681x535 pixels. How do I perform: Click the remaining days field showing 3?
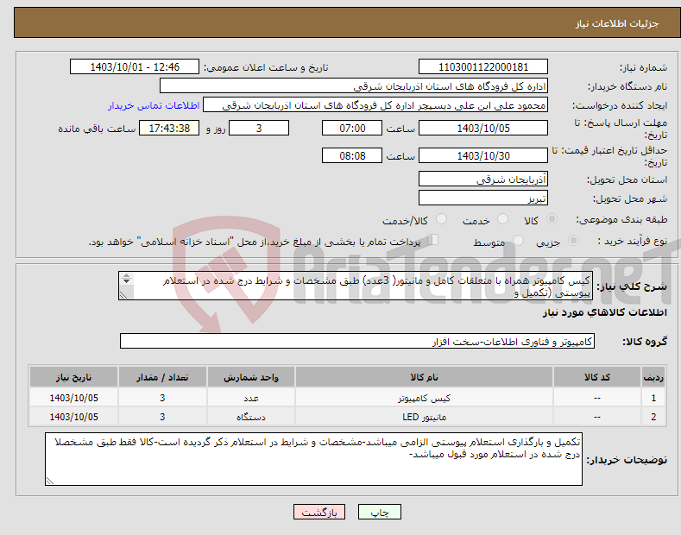[259, 128]
